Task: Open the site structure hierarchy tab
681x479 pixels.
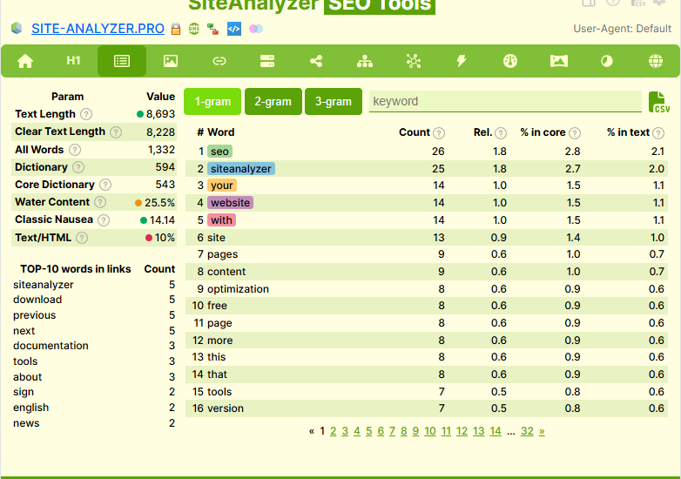Action: 365,61
